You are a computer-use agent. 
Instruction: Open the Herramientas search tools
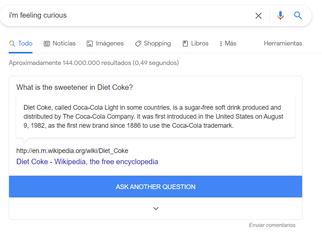coord(283,44)
